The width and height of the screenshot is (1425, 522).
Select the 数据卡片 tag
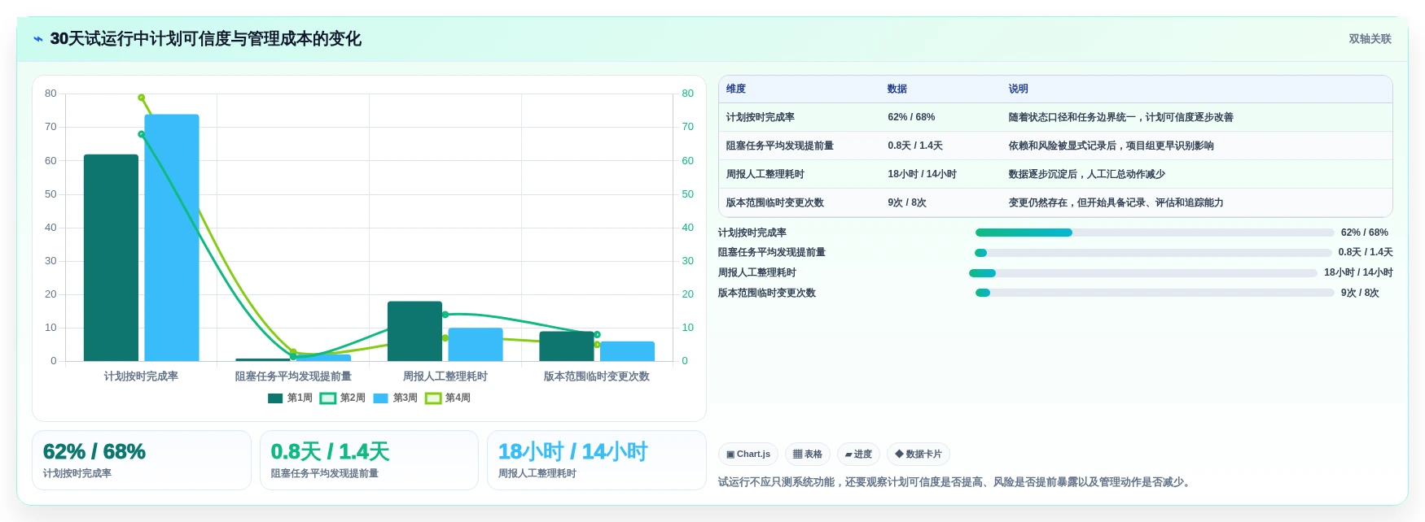pos(919,455)
